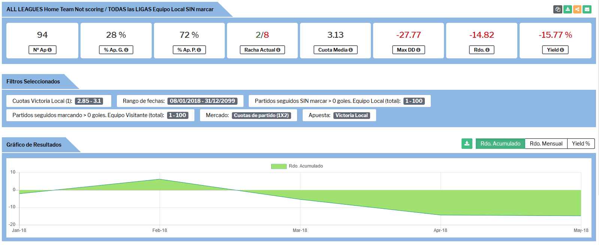599x245 pixels.
Task: Click the Cuota Media info button
Action: [335, 50]
